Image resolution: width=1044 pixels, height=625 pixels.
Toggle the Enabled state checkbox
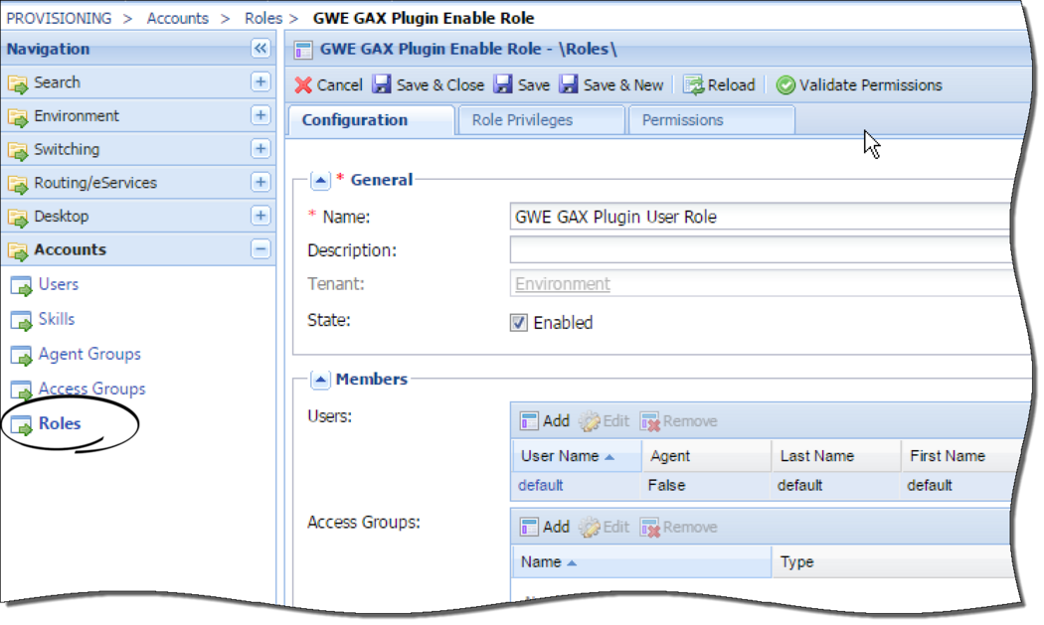(x=519, y=323)
